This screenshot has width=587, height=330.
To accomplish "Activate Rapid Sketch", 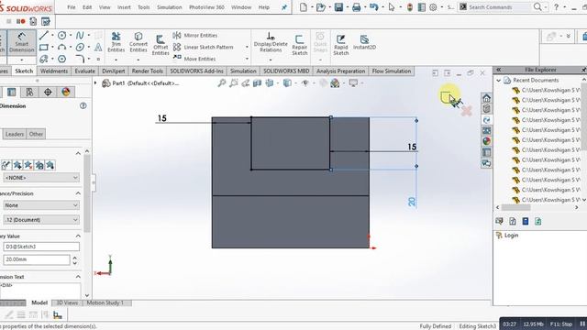I will 340,45.
